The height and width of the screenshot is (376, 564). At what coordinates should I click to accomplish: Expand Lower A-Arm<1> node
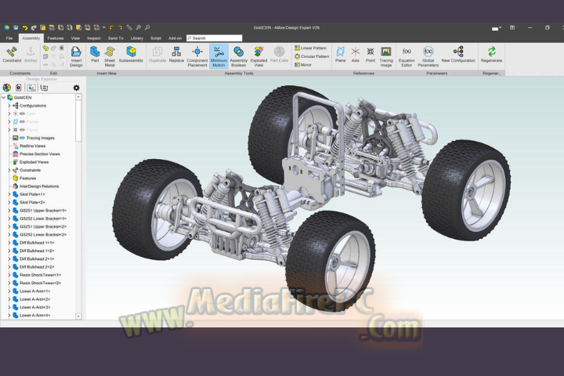pyautogui.click(x=9, y=291)
